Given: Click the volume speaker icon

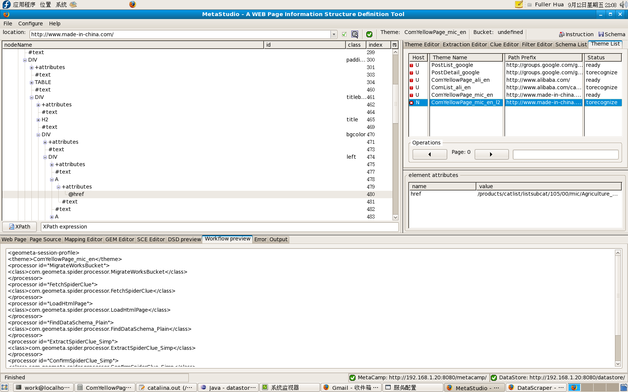Looking at the screenshot, I should click(623, 4).
